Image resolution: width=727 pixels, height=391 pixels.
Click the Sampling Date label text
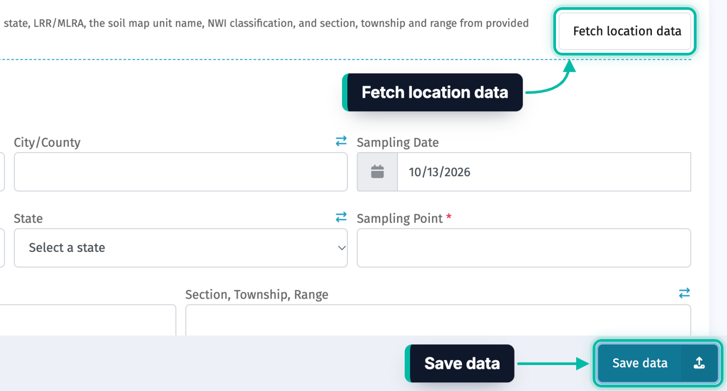pyautogui.click(x=397, y=143)
